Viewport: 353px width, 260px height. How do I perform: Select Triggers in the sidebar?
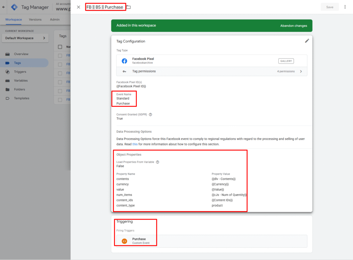click(20, 72)
